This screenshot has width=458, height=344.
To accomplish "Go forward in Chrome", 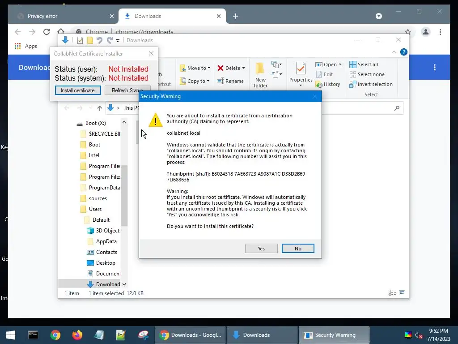I will (x=32, y=32).
